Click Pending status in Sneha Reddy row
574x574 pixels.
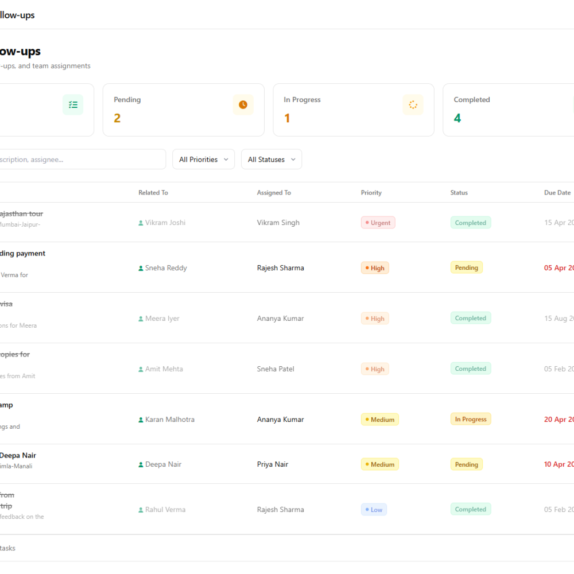point(467,267)
